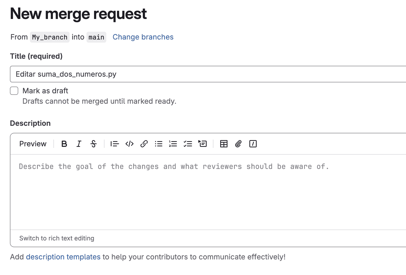Click the slash commands toolbar icon
This screenshot has width=406, height=275.
click(x=253, y=144)
